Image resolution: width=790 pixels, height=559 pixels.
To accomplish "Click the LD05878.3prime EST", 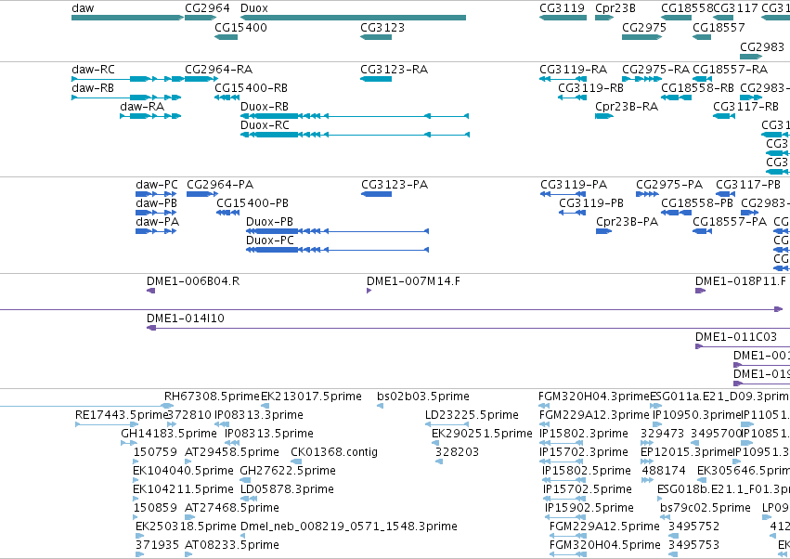I will 249,499.
